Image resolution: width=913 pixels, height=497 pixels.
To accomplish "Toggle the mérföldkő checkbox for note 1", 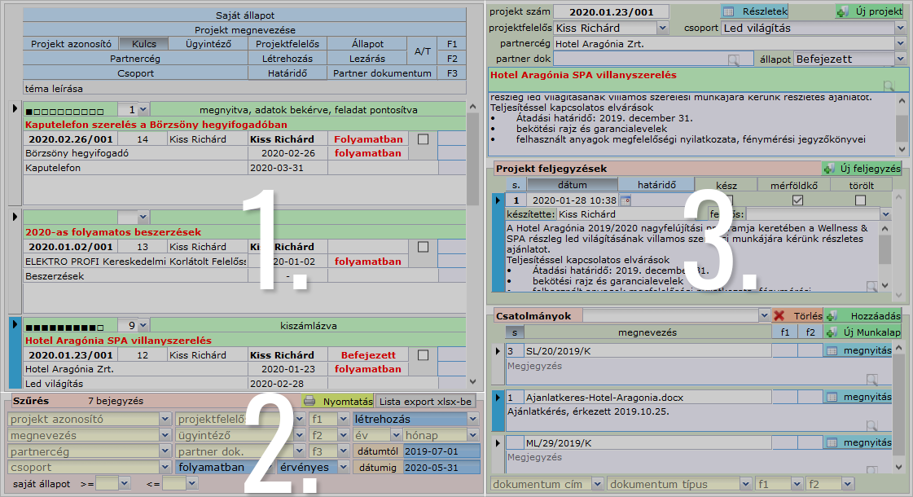I will click(x=797, y=200).
